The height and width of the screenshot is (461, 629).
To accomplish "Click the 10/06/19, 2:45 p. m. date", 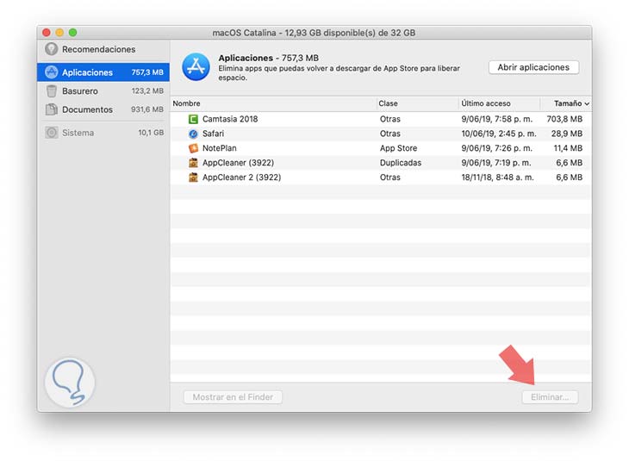I will click(499, 134).
